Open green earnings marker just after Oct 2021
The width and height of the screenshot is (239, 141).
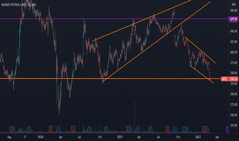184,129
